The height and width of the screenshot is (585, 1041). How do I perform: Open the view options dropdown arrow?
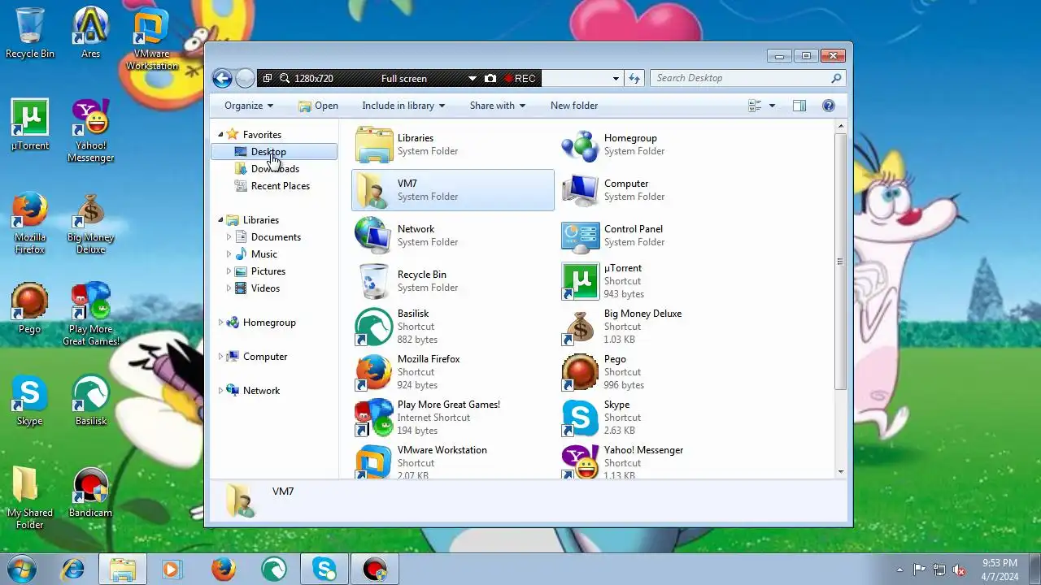pyautogui.click(x=772, y=106)
